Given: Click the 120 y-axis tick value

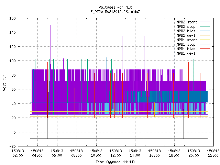Looking at the screenshot, I should coord(12,47).
